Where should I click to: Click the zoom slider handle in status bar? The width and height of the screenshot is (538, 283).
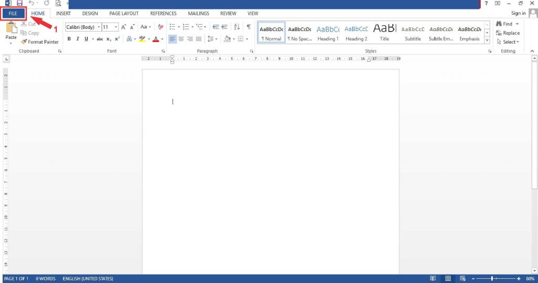(x=492, y=278)
